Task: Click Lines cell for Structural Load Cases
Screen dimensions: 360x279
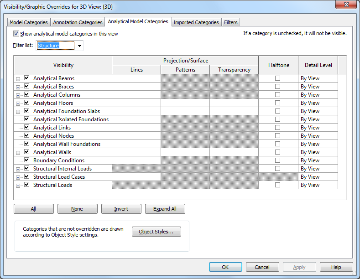Action: [x=136, y=177]
